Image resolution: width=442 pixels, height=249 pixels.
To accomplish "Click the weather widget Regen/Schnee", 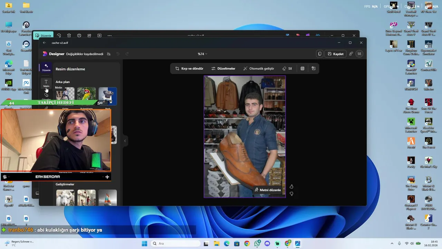I will pos(19,243).
